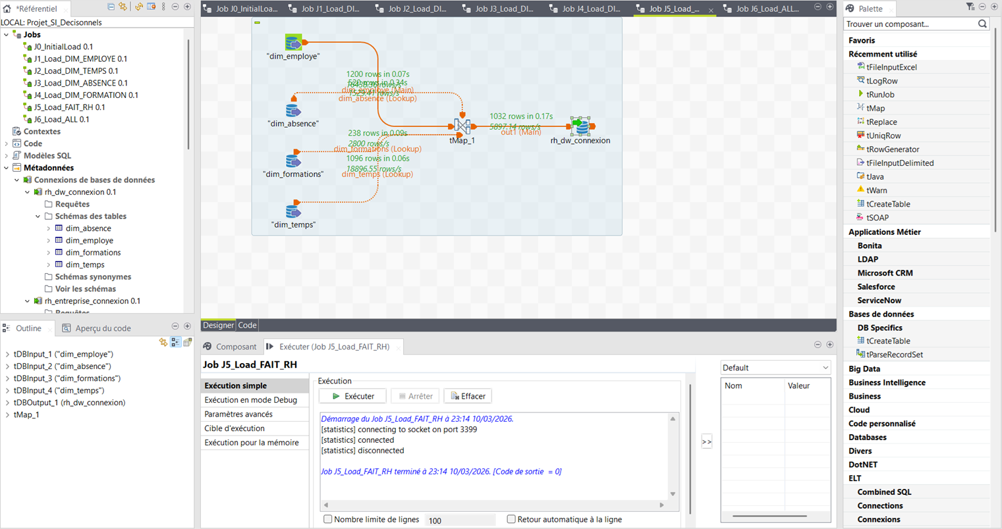Select the dim_employe input component on canvas
The height and width of the screenshot is (529, 1002).
292,41
